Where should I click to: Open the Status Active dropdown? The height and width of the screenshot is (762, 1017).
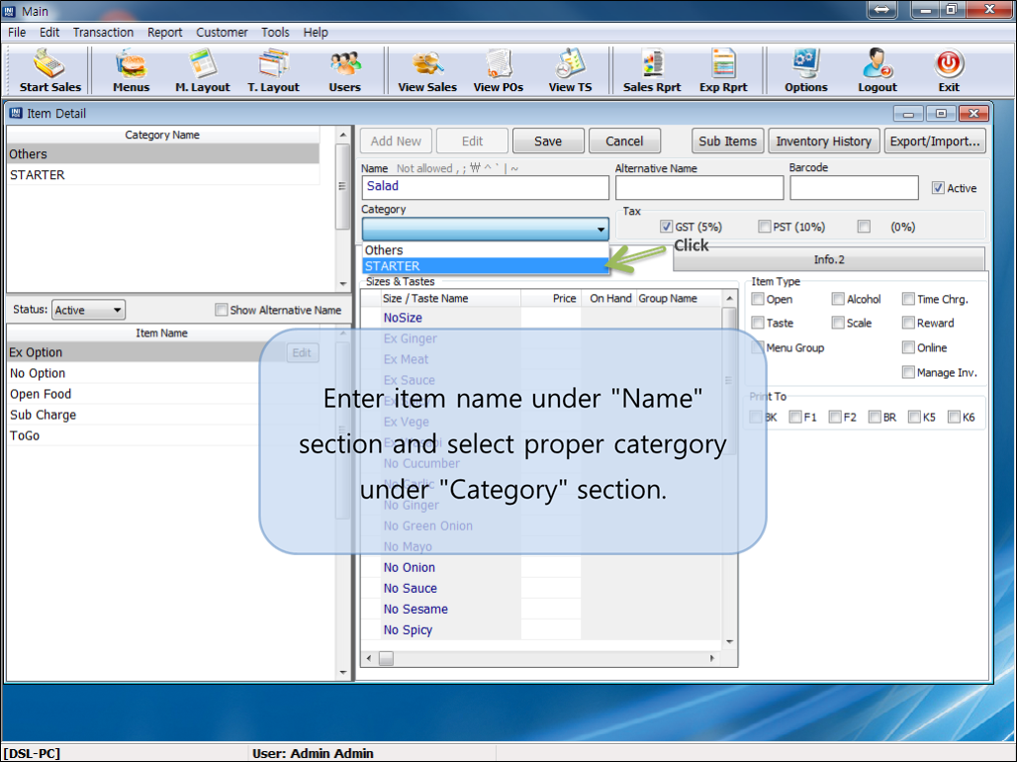[88, 310]
